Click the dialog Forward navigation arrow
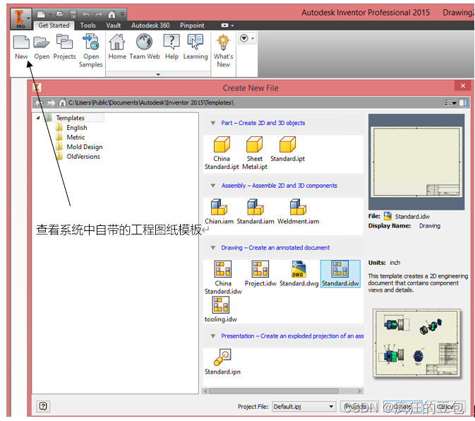Image resolution: width=475 pixels, height=421 pixels. [51, 102]
